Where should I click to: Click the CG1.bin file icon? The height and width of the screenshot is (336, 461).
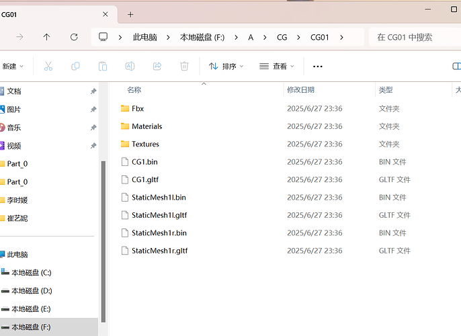(125, 162)
